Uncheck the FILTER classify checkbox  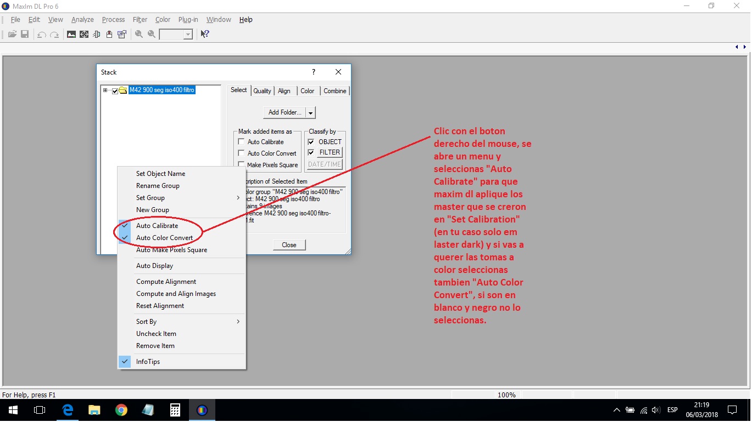[311, 152]
